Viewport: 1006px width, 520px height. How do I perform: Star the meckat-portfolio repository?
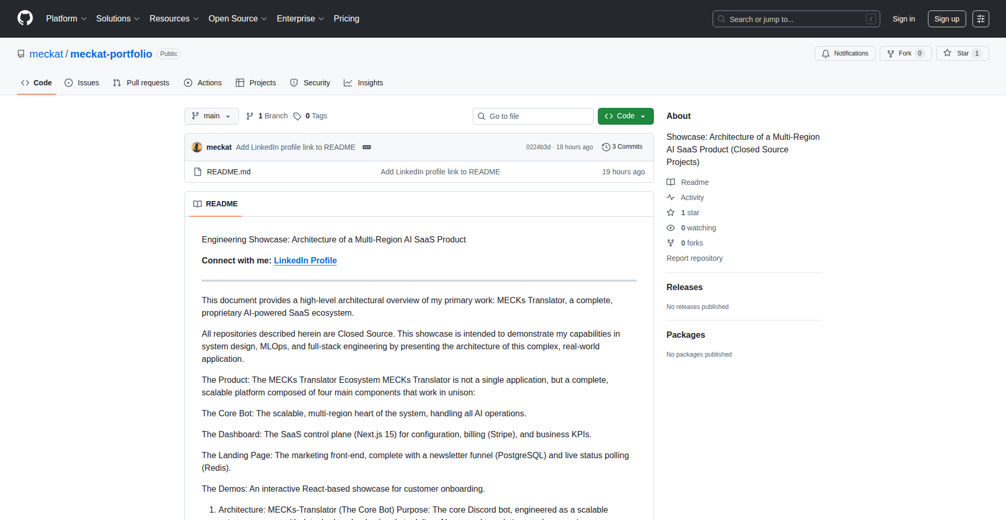[x=963, y=53]
